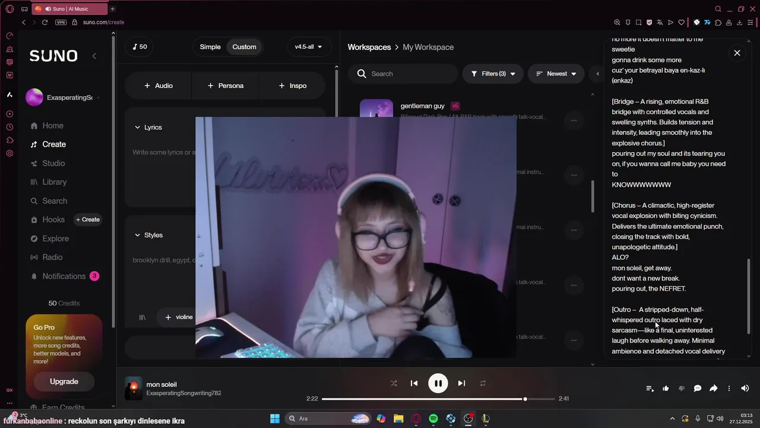Click the address bar suno.com/create

tap(103, 22)
